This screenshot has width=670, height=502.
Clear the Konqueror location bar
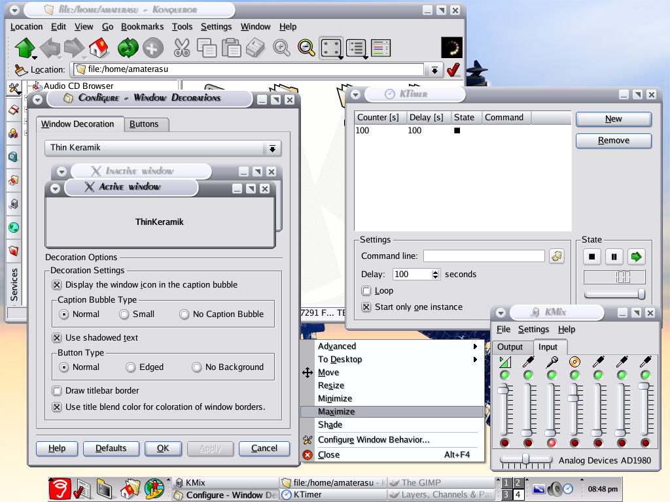[20, 69]
